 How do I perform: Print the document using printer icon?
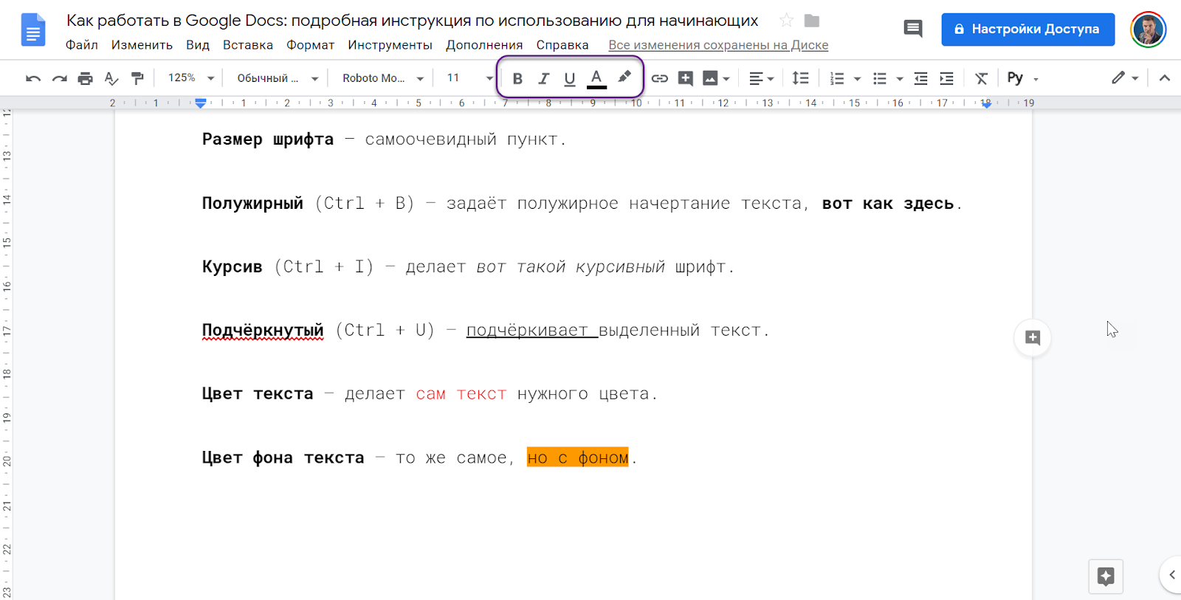[86, 78]
